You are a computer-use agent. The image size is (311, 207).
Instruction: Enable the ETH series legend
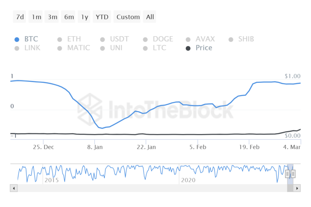pyautogui.click(x=69, y=39)
